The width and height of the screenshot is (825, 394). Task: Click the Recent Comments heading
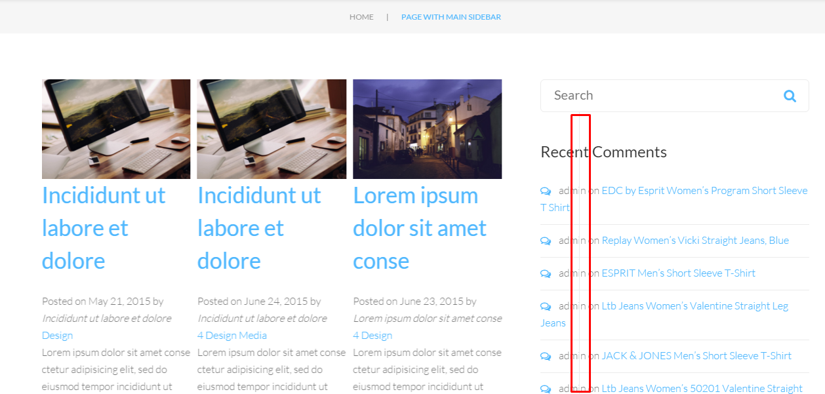603,152
